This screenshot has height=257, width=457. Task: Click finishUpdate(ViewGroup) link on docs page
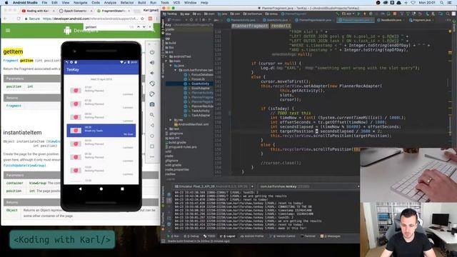coord(25,166)
